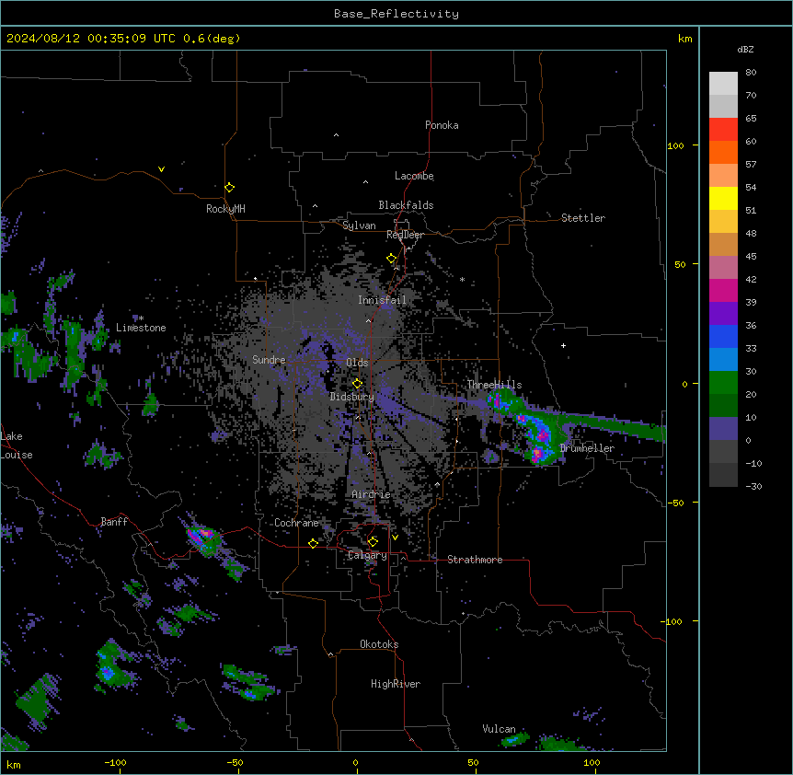Click the Limestone label

(141, 328)
